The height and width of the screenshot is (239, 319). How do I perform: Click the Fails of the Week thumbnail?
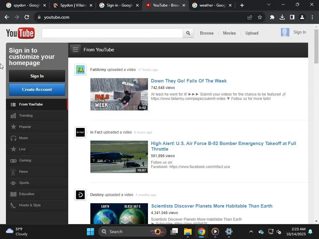pos(119,94)
